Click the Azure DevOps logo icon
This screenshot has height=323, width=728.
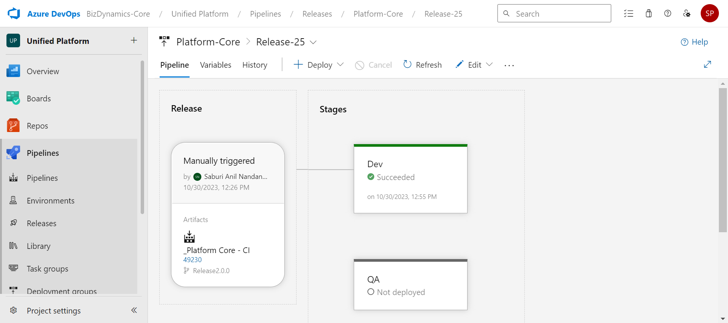(x=14, y=14)
